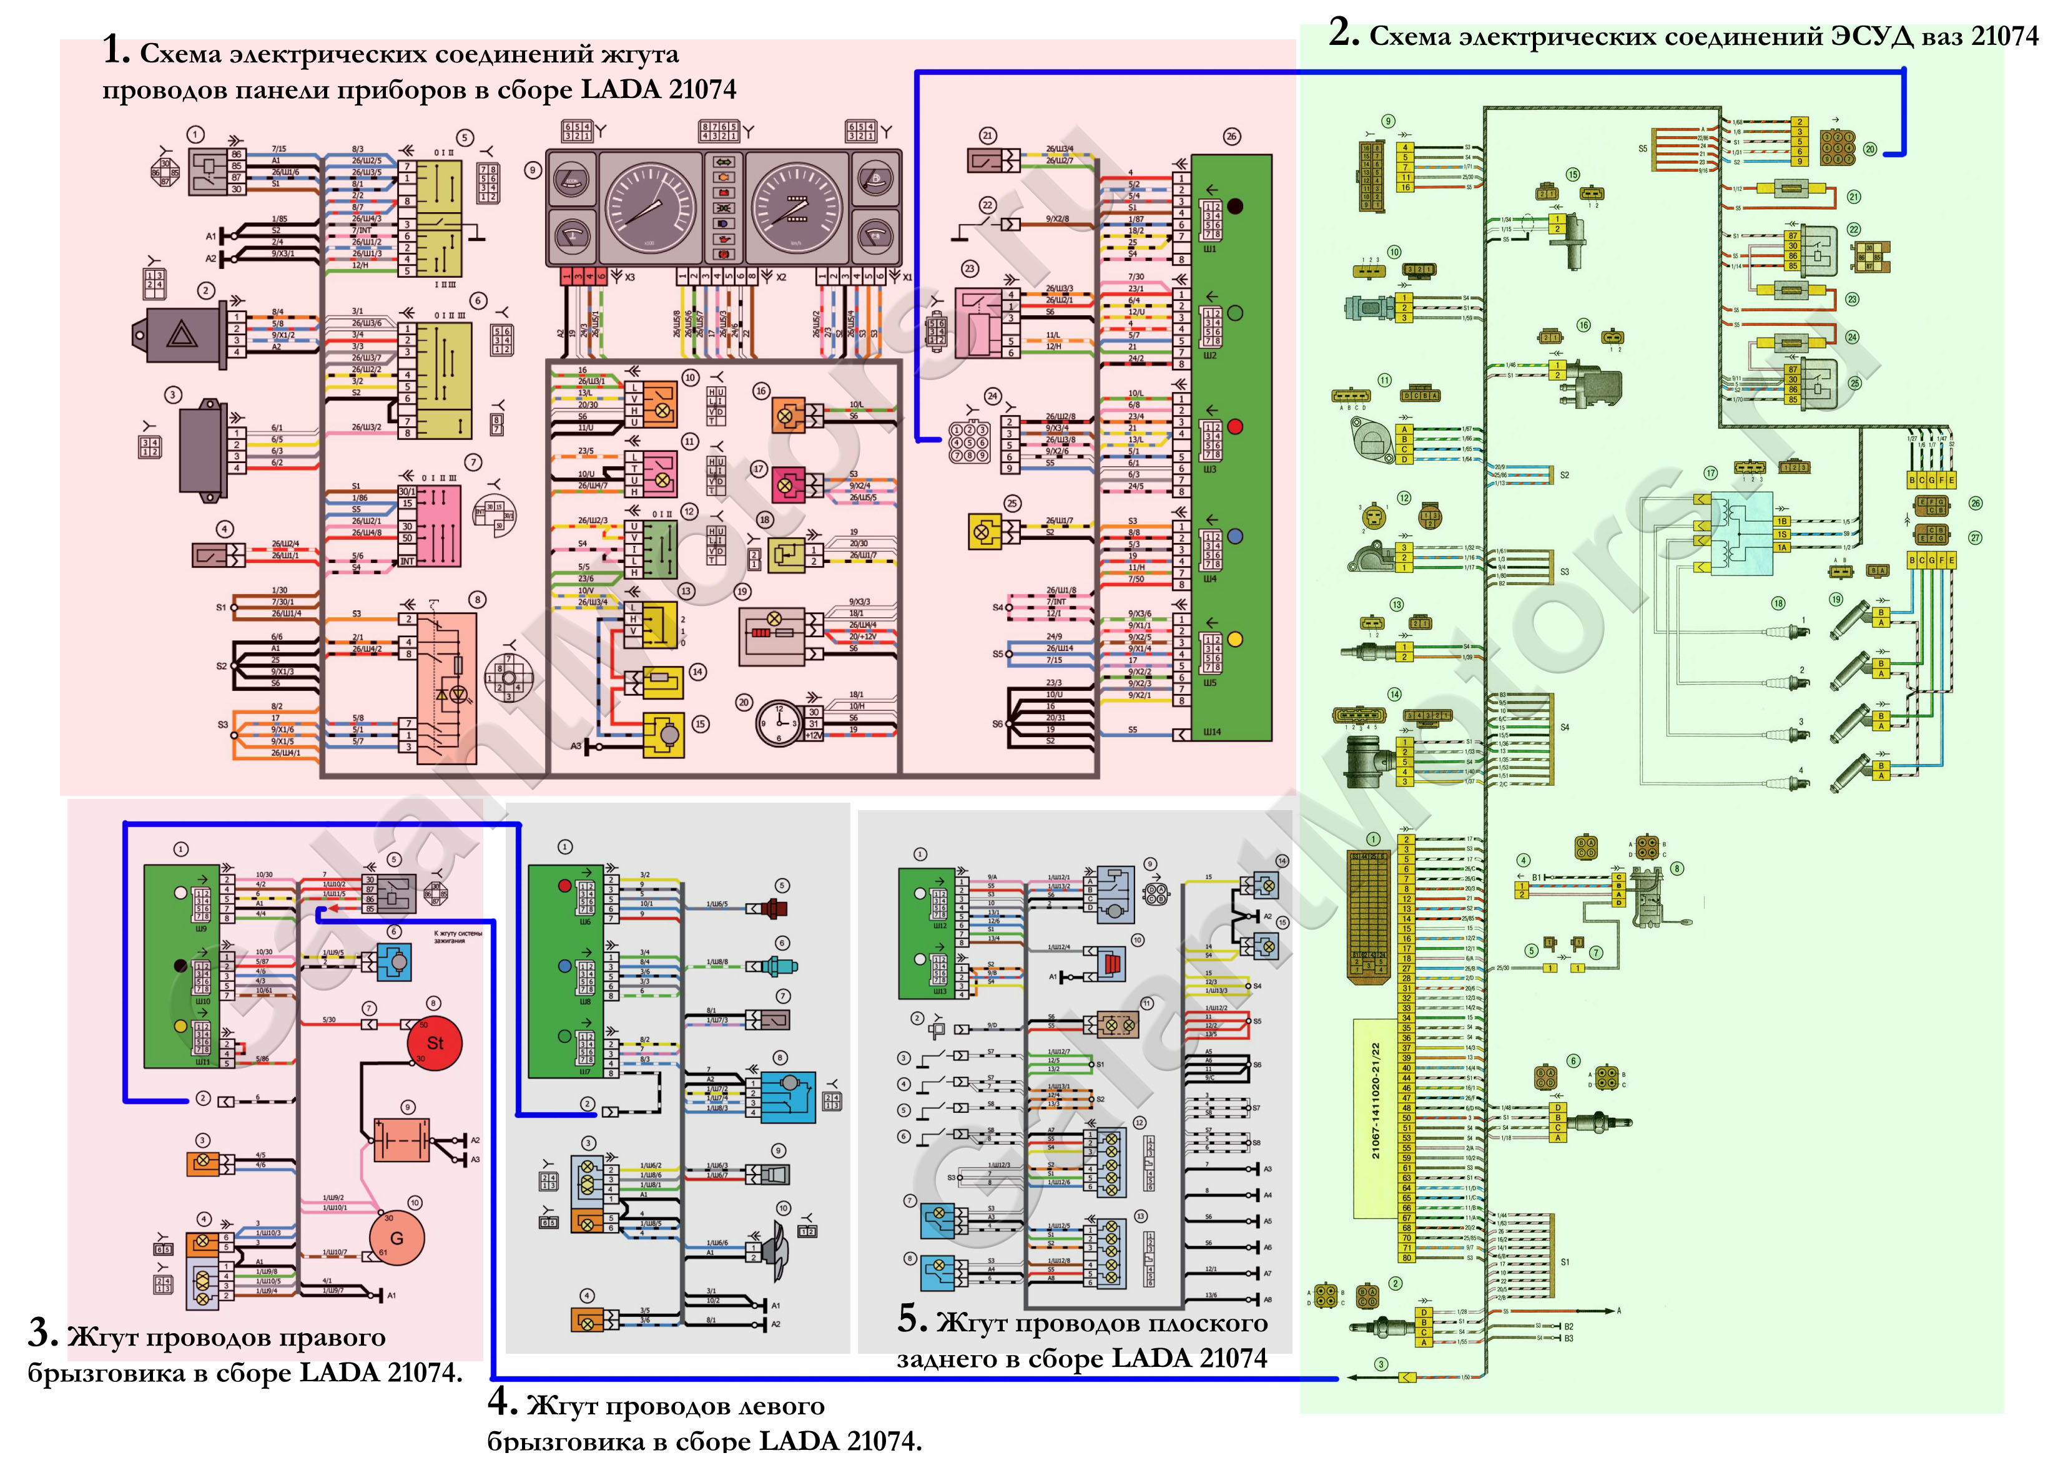Click the blue ignition coil module numbered 17
The height and width of the screenshot is (1458, 2058).
1741,534
